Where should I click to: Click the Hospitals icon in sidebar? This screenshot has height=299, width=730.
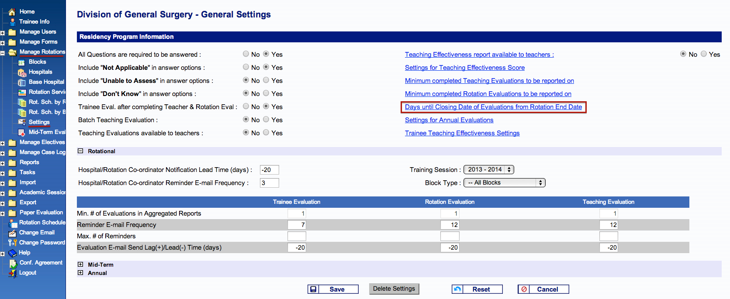click(x=22, y=72)
